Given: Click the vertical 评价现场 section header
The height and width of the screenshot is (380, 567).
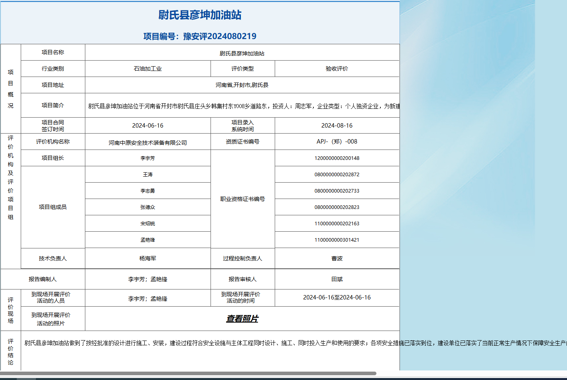Looking at the screenshot, I should click(x=11, y=310).
